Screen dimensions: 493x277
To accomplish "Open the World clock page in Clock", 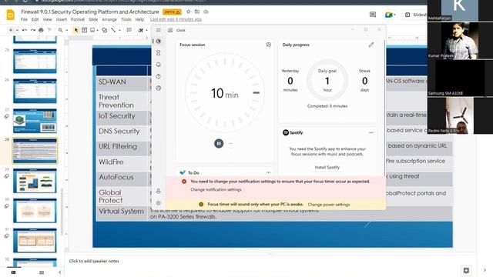I will click(x=159, y=88).
